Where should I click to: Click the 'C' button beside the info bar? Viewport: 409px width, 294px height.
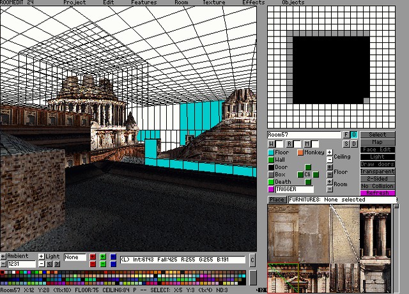pos(252,260)
